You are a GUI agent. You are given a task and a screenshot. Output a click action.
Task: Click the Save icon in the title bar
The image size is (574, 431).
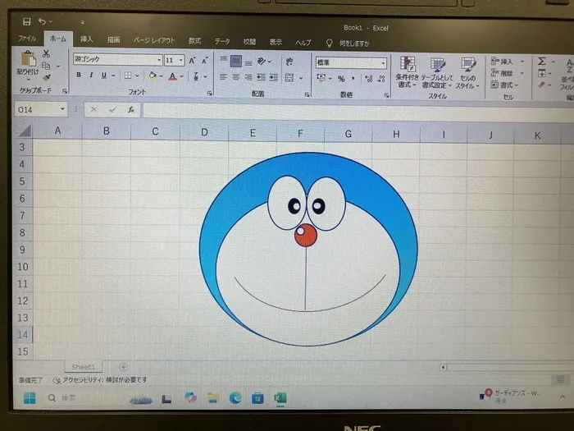[x=27, y=21]
